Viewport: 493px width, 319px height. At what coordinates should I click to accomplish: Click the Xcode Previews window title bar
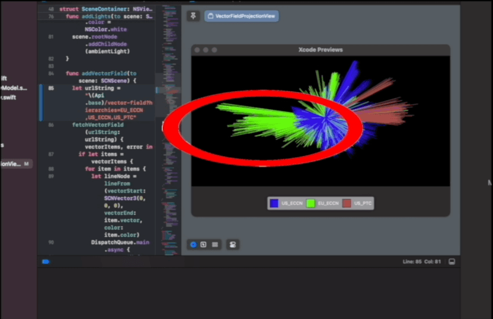tap(320, 50)
